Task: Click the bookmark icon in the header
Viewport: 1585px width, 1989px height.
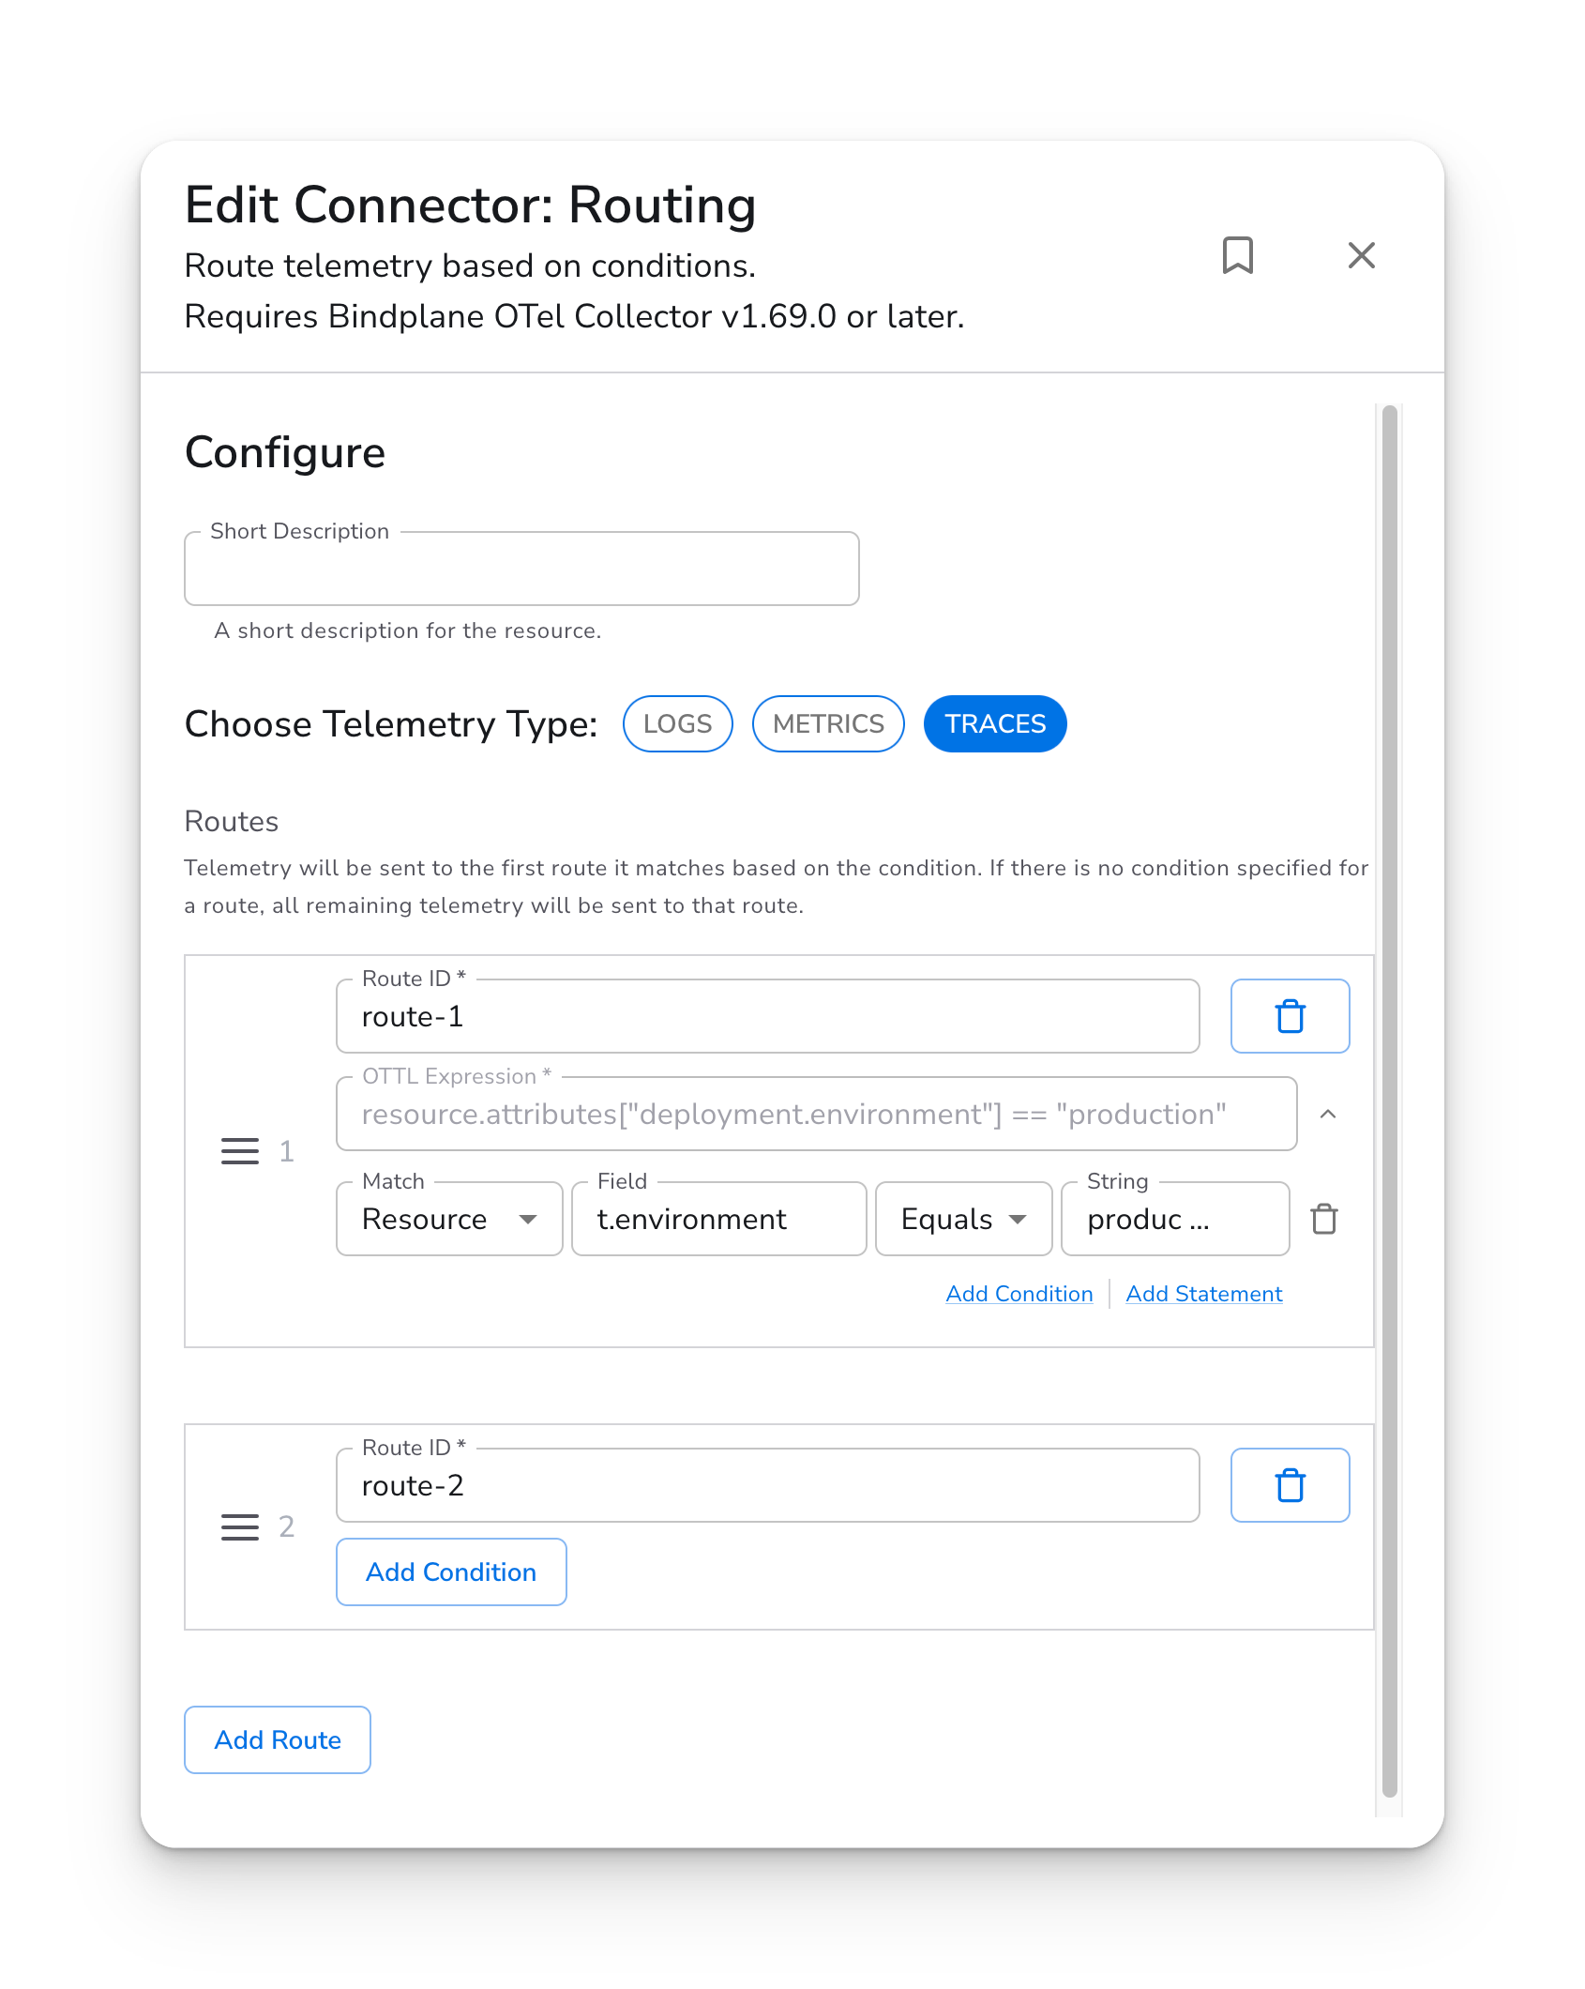Action: (x=1237, y=255)
